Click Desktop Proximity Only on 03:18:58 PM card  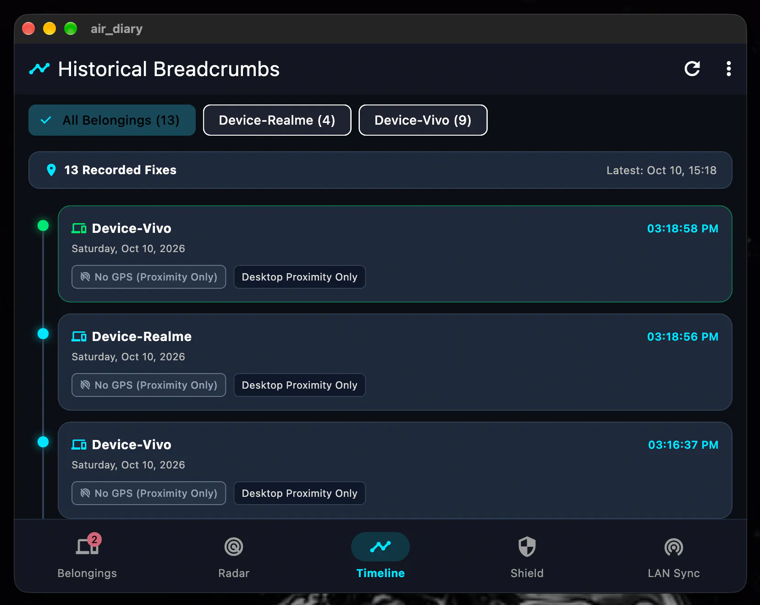click(300, 277)
